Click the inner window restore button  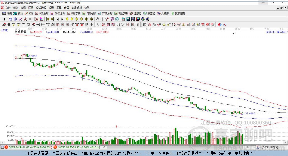coord(281,8)
